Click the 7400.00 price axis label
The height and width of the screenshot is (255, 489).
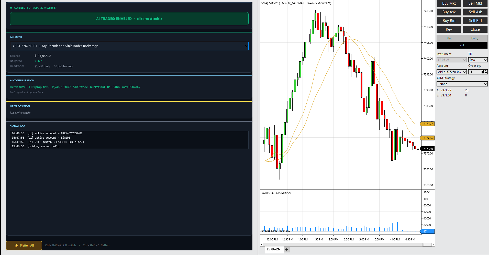click(x=428, y=59)
